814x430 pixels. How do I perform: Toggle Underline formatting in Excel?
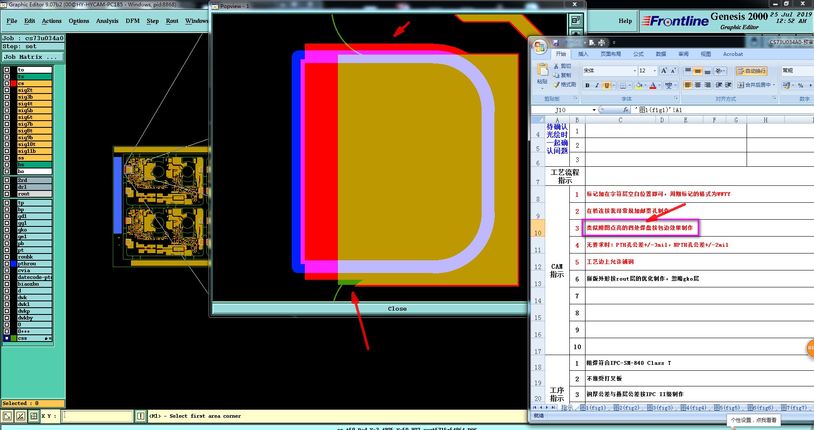click(607, 85)
